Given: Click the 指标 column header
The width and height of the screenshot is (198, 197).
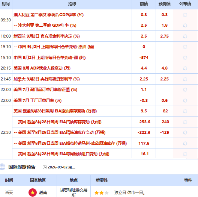Looking at the screenshot, I should click(x=72, y=4).
